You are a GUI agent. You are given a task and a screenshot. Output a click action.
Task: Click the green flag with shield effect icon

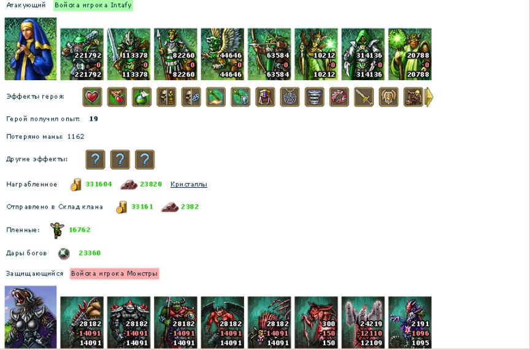240,97
